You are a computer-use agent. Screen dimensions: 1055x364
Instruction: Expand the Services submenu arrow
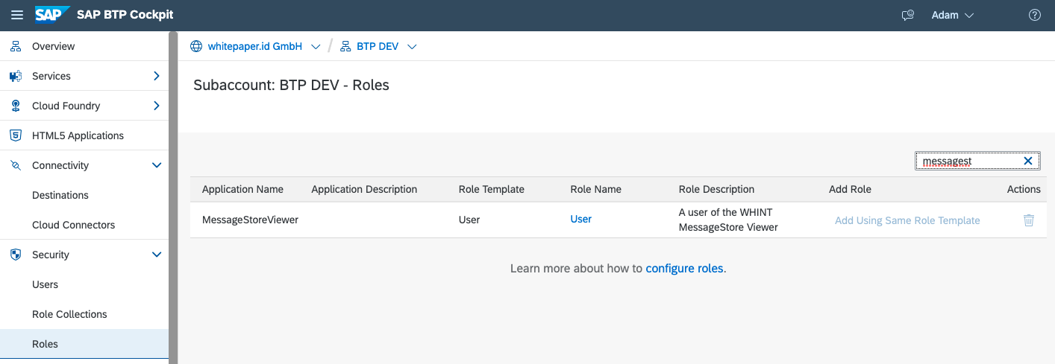pos(156,76)
